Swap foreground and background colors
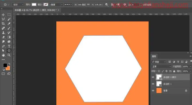 (9, 64)
